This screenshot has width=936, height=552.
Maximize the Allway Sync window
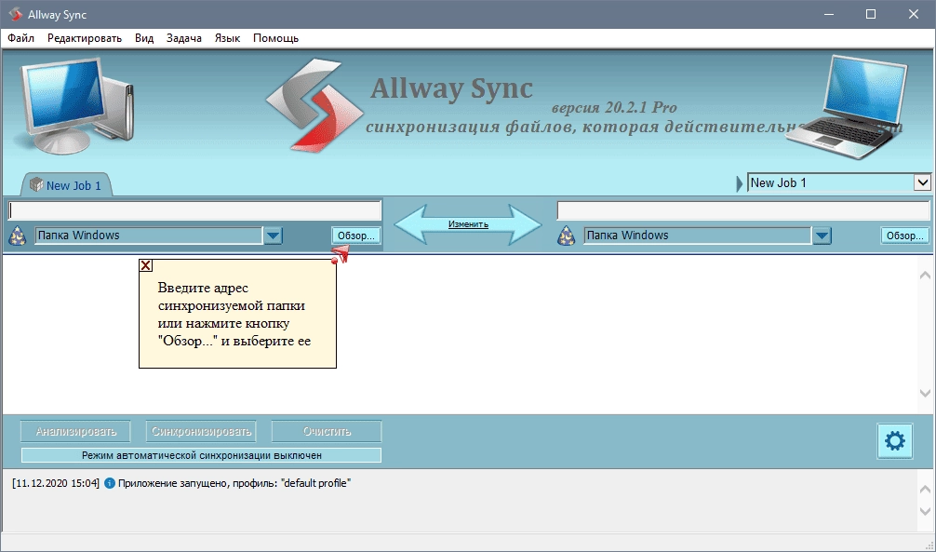(x=871, y=14)
